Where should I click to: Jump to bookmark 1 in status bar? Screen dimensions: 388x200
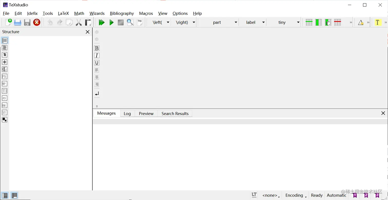[x=355, y=195]
